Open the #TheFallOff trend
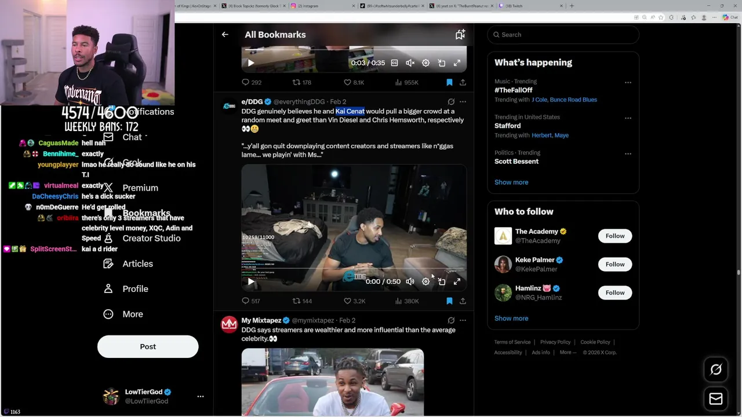The height and width of the screenshot is (417, 742). tap(514, 90)
